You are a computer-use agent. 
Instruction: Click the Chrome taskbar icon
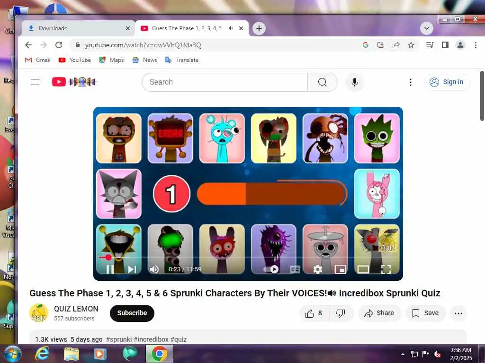(160, 354)
